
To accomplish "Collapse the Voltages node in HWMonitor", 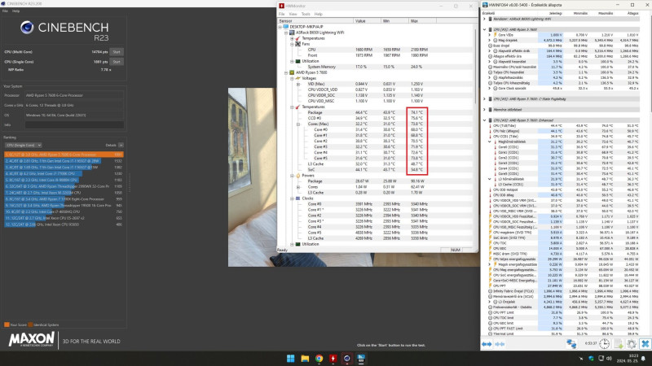I will pos(292,78).
